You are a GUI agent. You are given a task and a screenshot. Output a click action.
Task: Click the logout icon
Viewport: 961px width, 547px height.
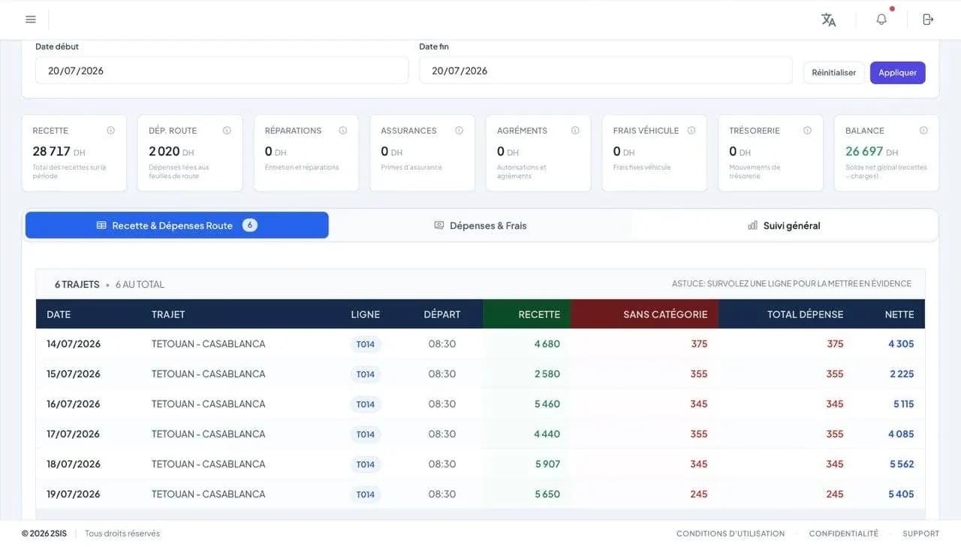point(928,20)
